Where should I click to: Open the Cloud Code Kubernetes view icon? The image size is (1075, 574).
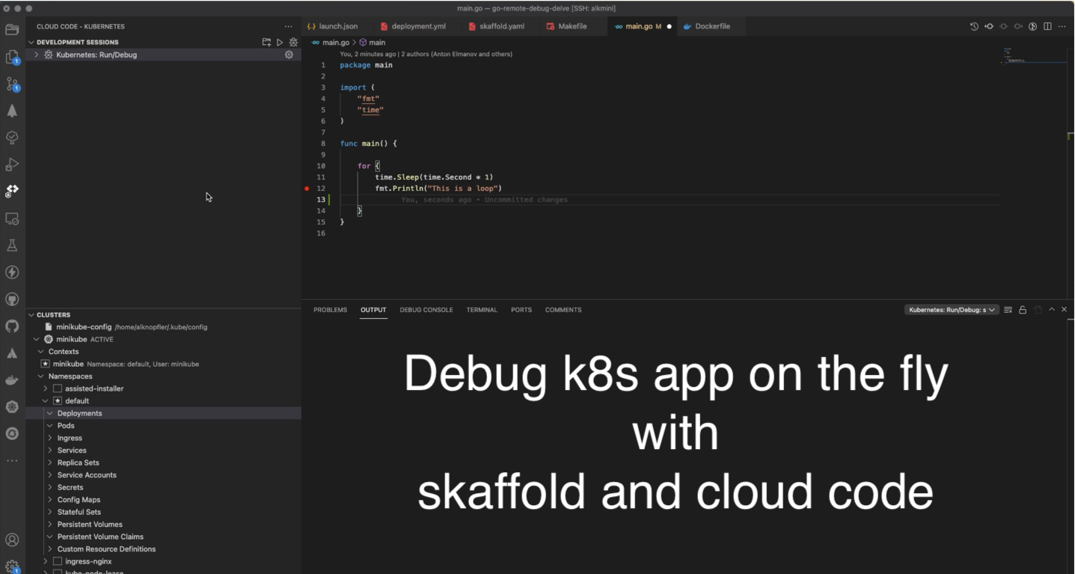[x=12, y=192]
